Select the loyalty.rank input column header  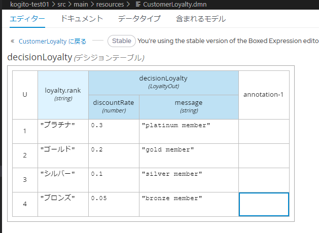point(63,95)
